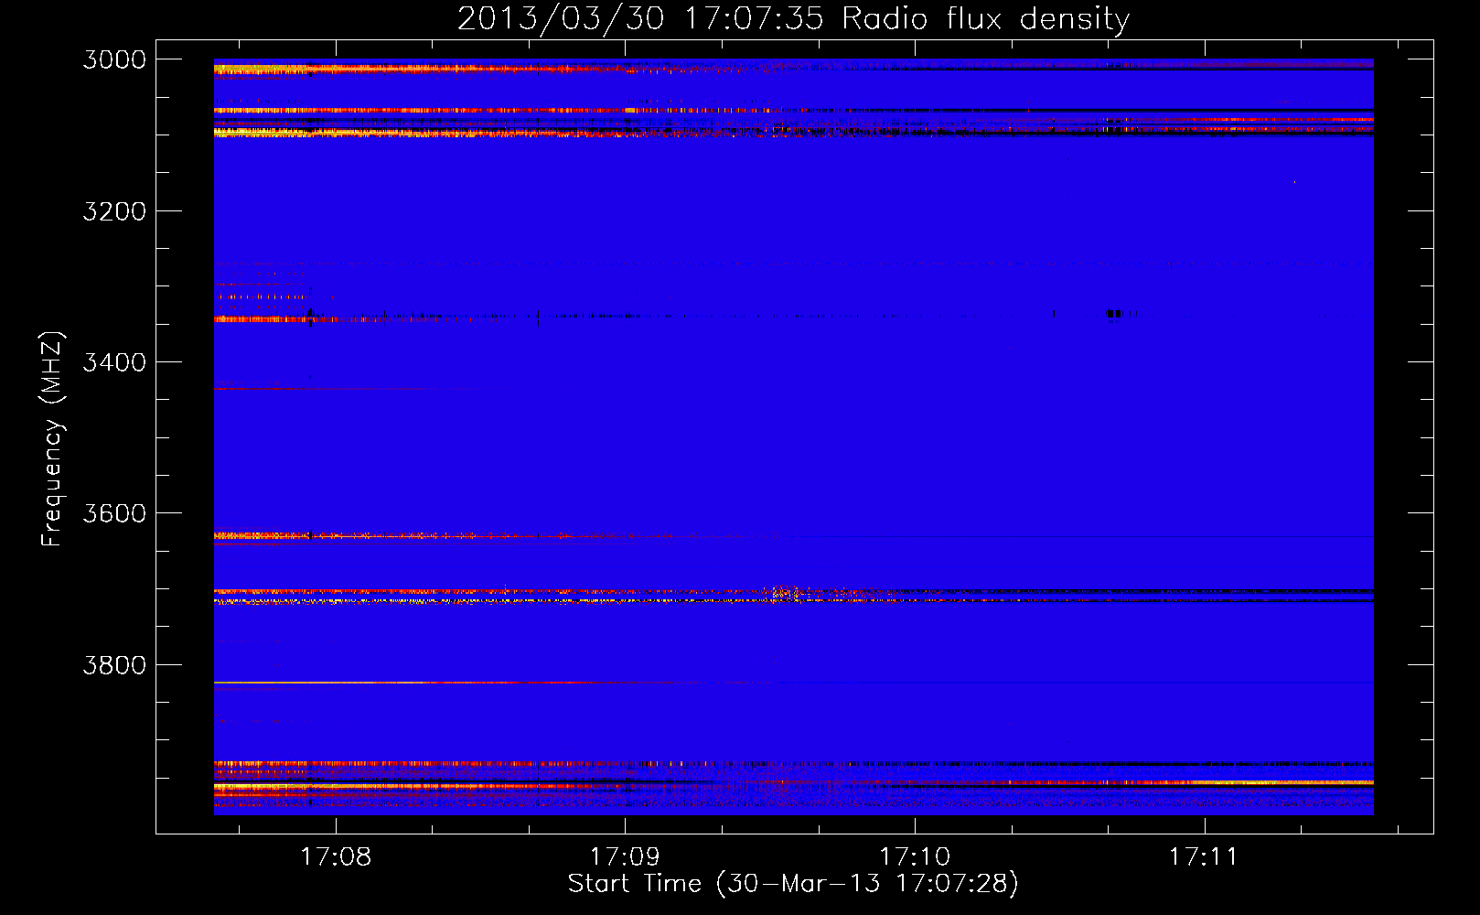Click the 3600 frequency tick label
Viewport: 1480px width, 915px height.
pos(114,513)
